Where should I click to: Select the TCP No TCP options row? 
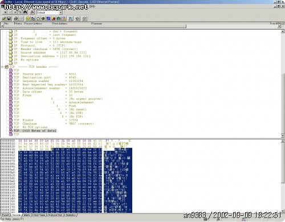pyautogui.click(x=31, y=127)
